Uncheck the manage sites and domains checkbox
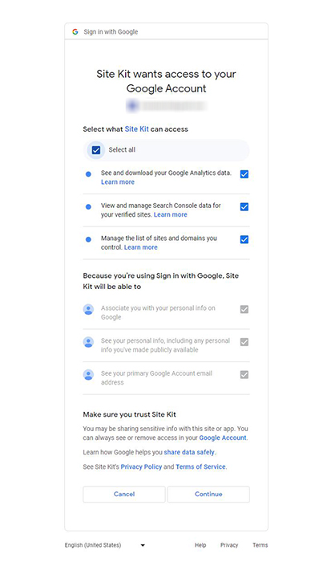 244,239
